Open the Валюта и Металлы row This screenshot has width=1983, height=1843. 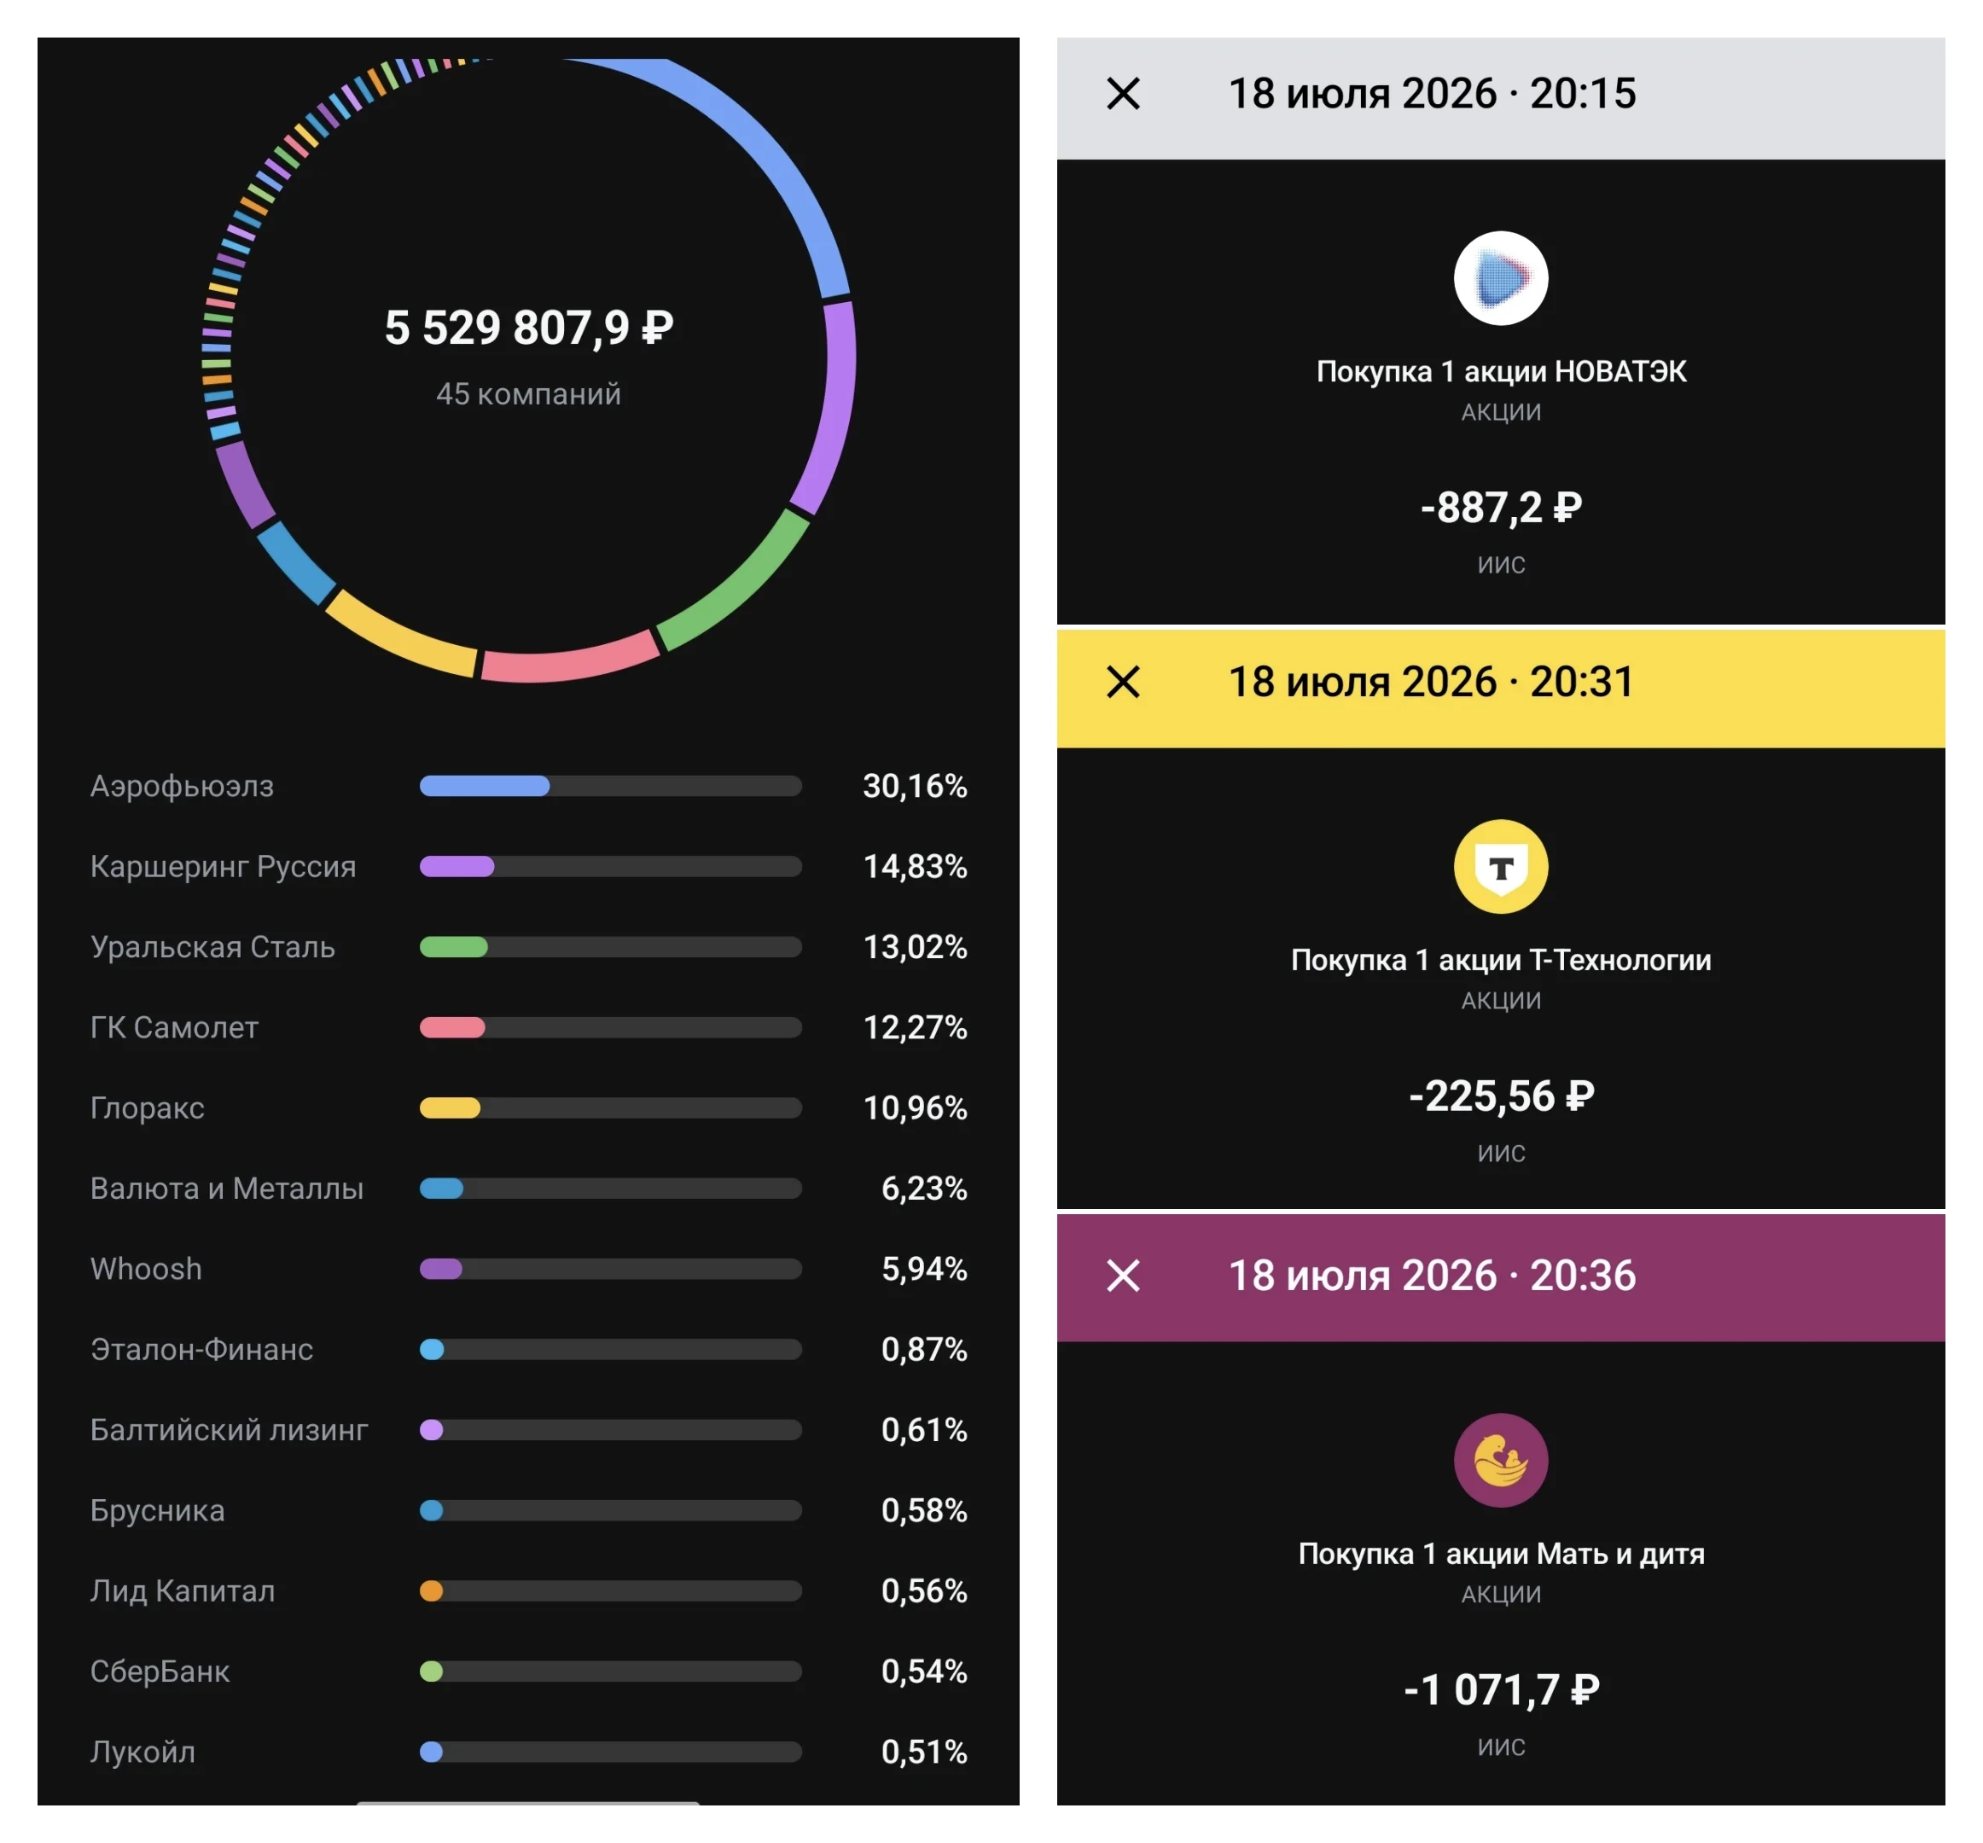pyautogui.click(x=529, y=1188)
